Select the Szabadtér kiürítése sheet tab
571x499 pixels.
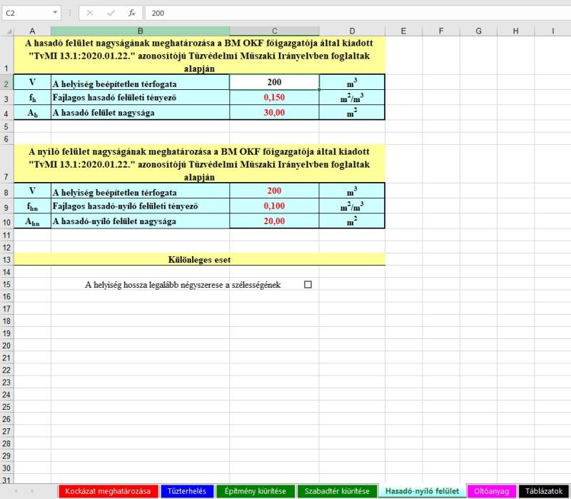tap(337, 491)
